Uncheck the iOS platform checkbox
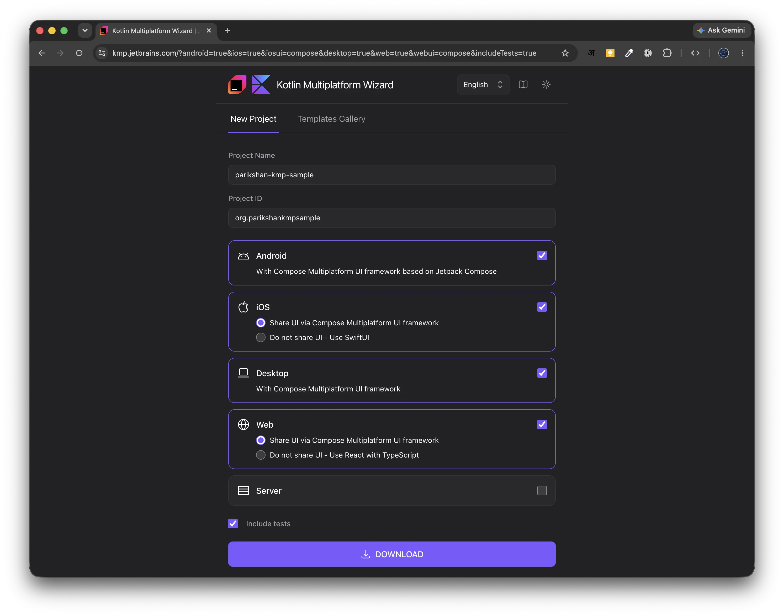 click(542, 307)
